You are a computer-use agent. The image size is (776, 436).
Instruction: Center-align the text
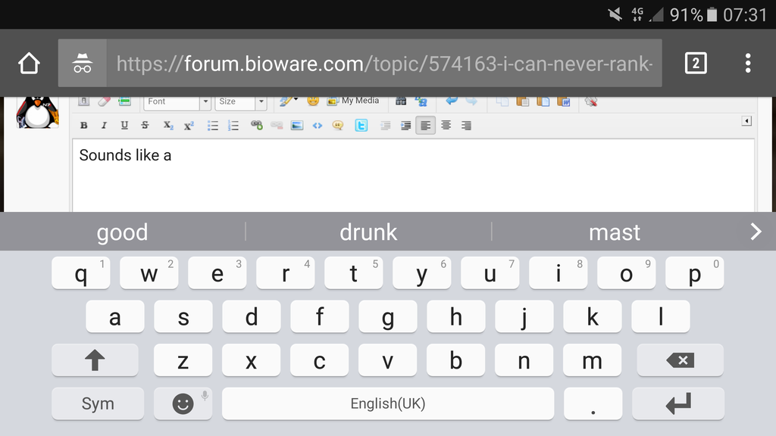446,126
